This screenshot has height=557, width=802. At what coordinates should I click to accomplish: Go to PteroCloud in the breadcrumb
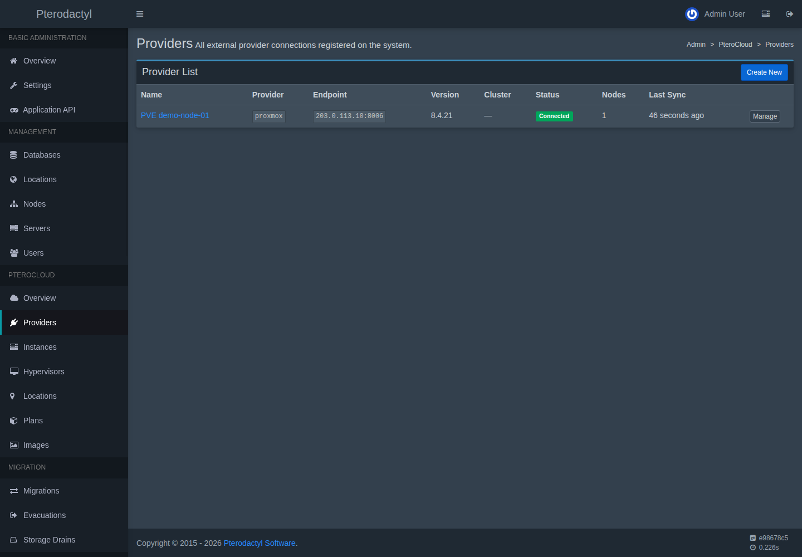735,45
